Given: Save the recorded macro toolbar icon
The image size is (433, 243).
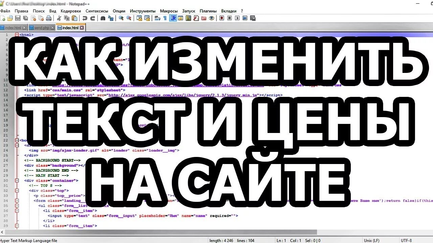Looking at the screenshot, I should click(x=252, y=18).
